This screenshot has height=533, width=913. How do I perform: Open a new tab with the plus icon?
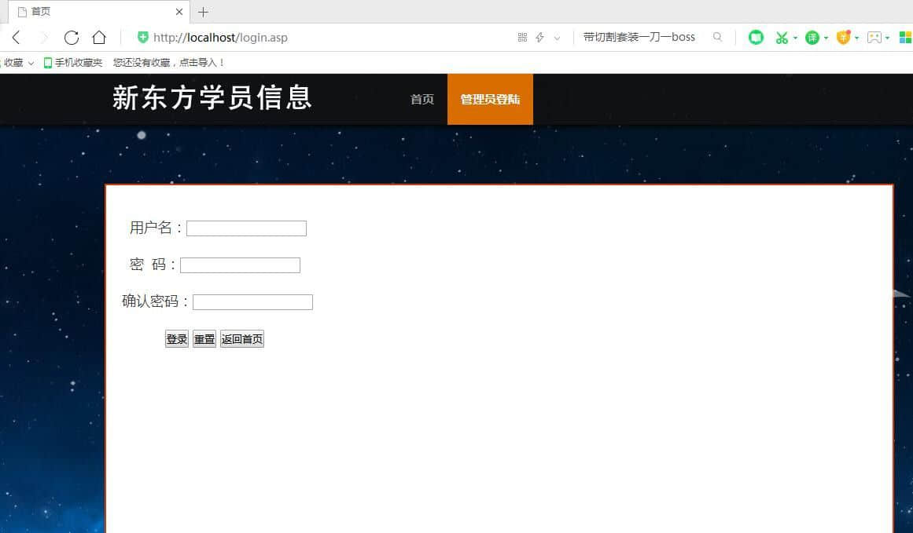point(203,12)
